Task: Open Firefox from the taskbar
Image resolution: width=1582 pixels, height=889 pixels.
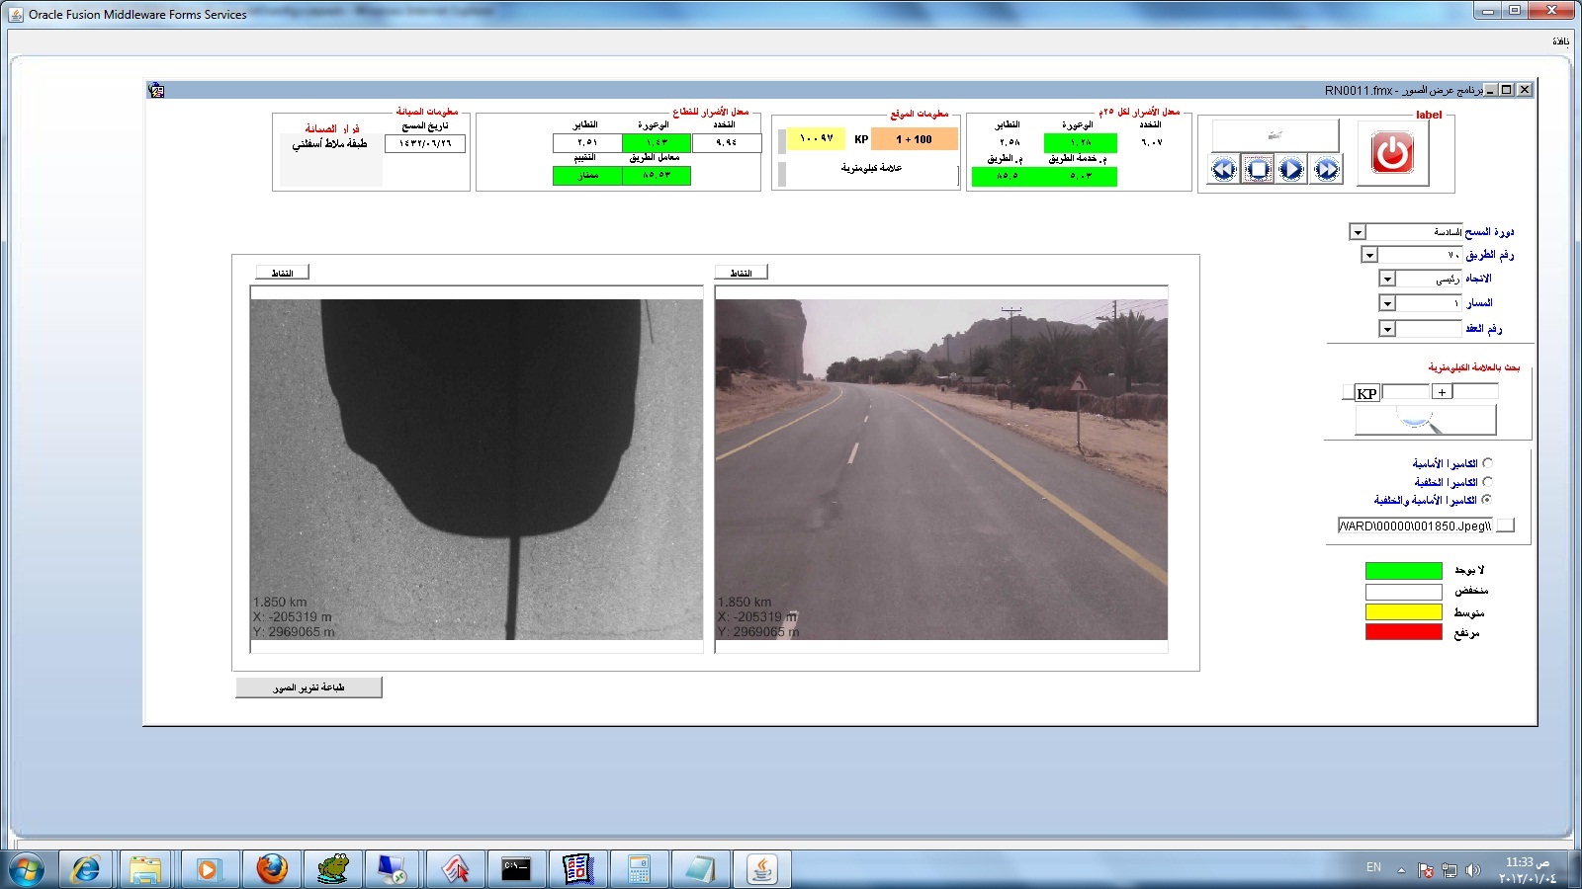Action: (271, 869)
